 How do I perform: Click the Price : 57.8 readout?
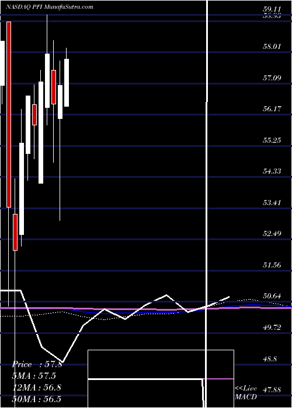click(x=37, y=364)
